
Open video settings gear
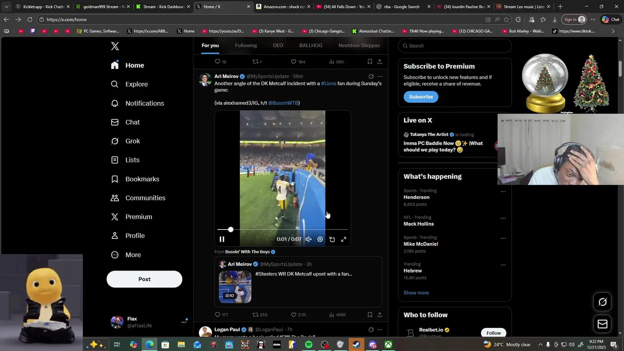point(320,239)
